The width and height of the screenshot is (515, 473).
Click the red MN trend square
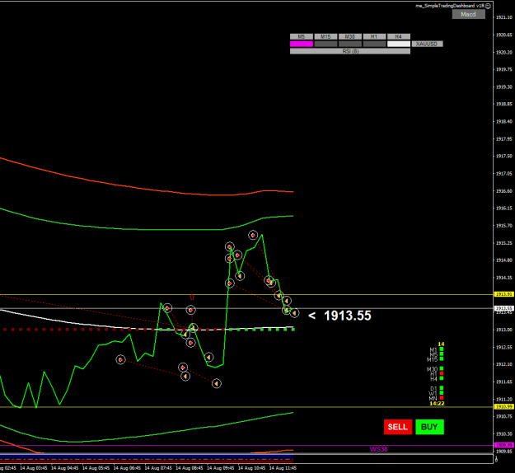[442, 398]
